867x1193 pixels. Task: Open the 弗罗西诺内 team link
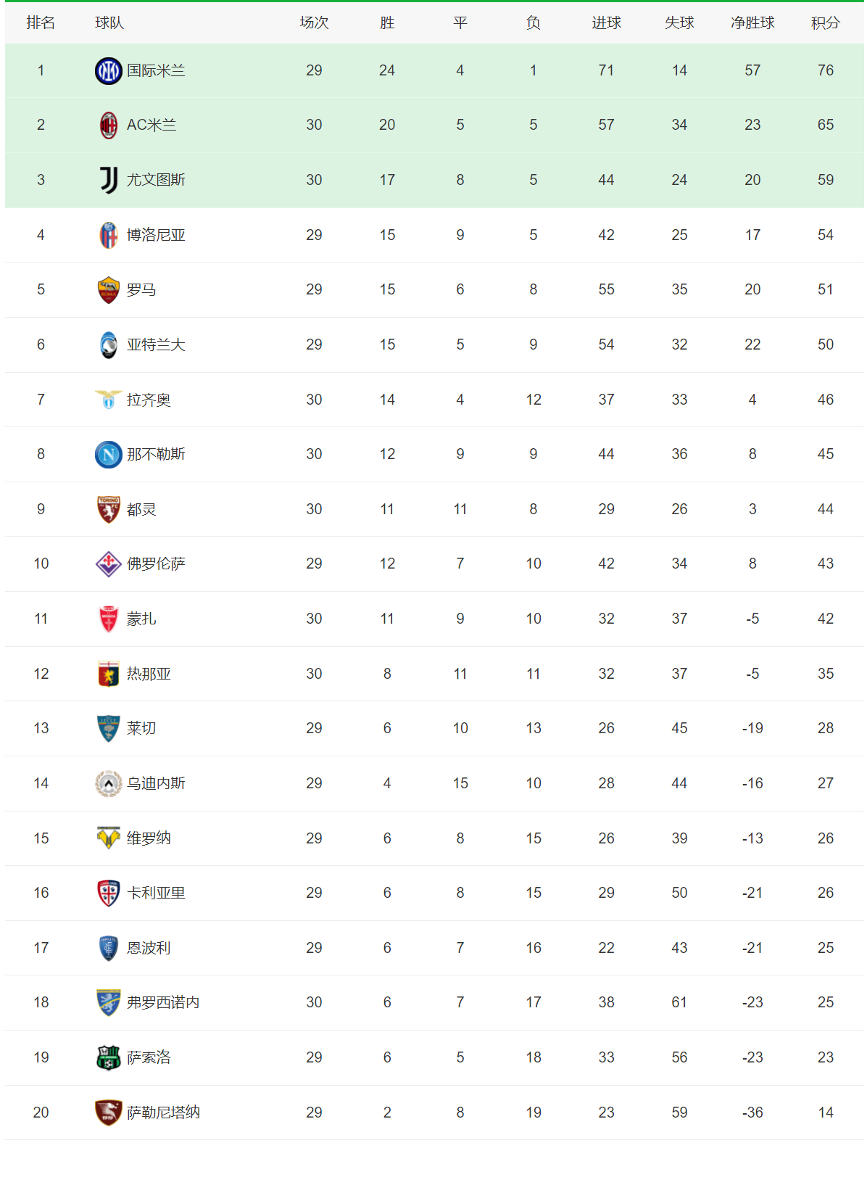click(163, 1002)
